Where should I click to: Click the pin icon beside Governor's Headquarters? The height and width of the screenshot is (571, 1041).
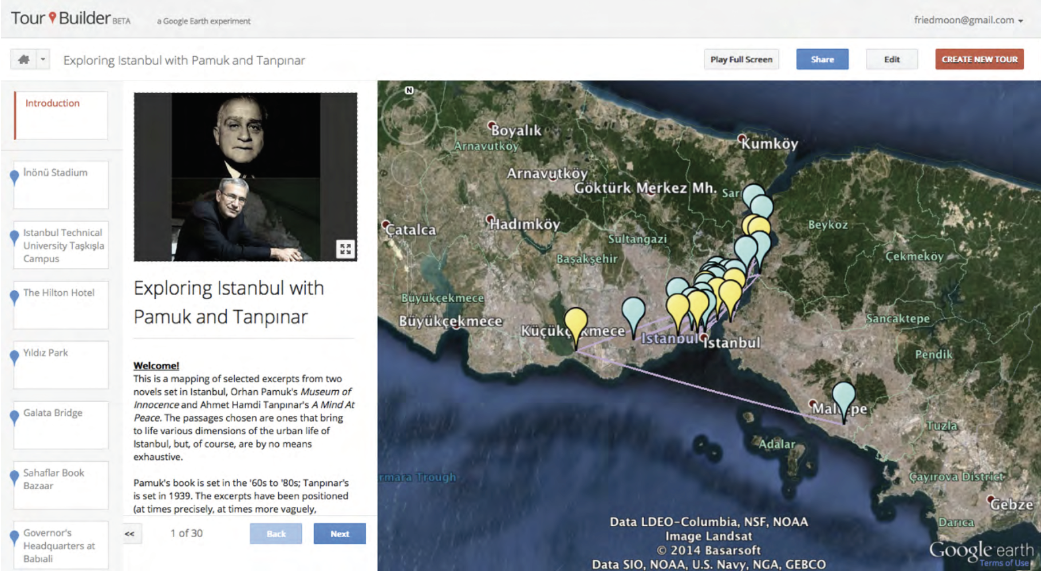(14, 538)
